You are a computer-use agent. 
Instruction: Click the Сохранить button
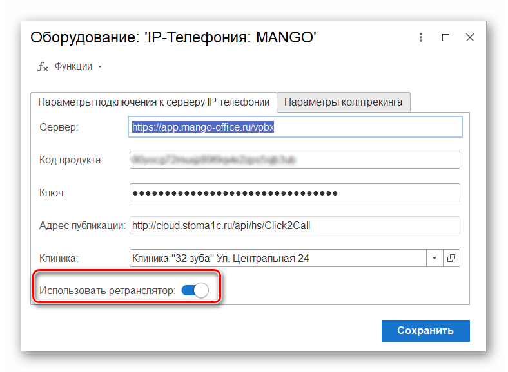tap(425, 331)
